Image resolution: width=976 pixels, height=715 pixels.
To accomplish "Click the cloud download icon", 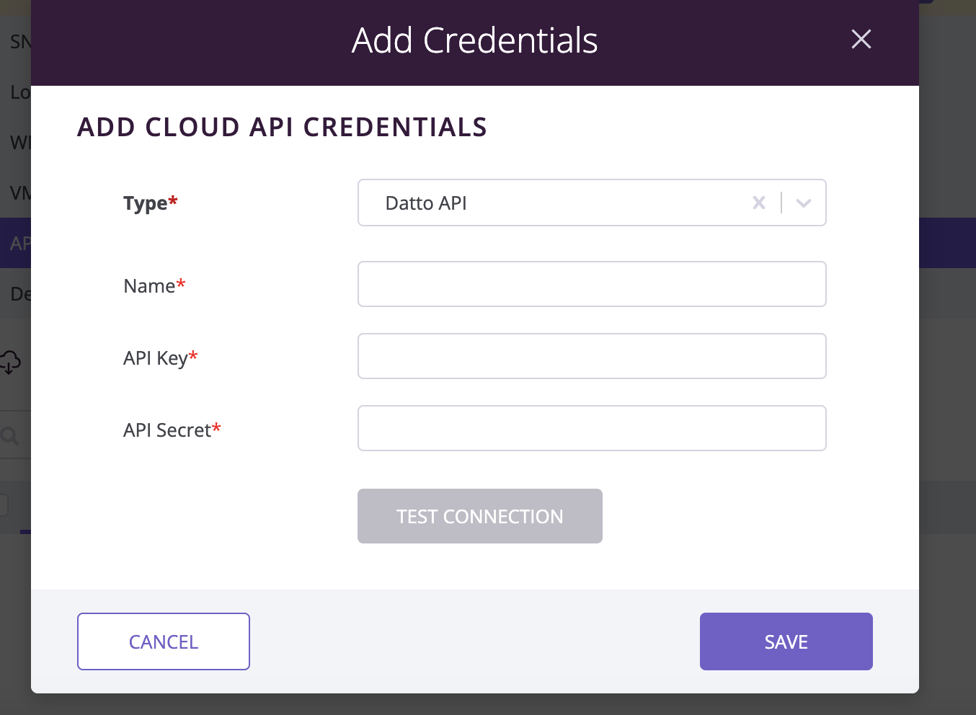I will (10, 362).
